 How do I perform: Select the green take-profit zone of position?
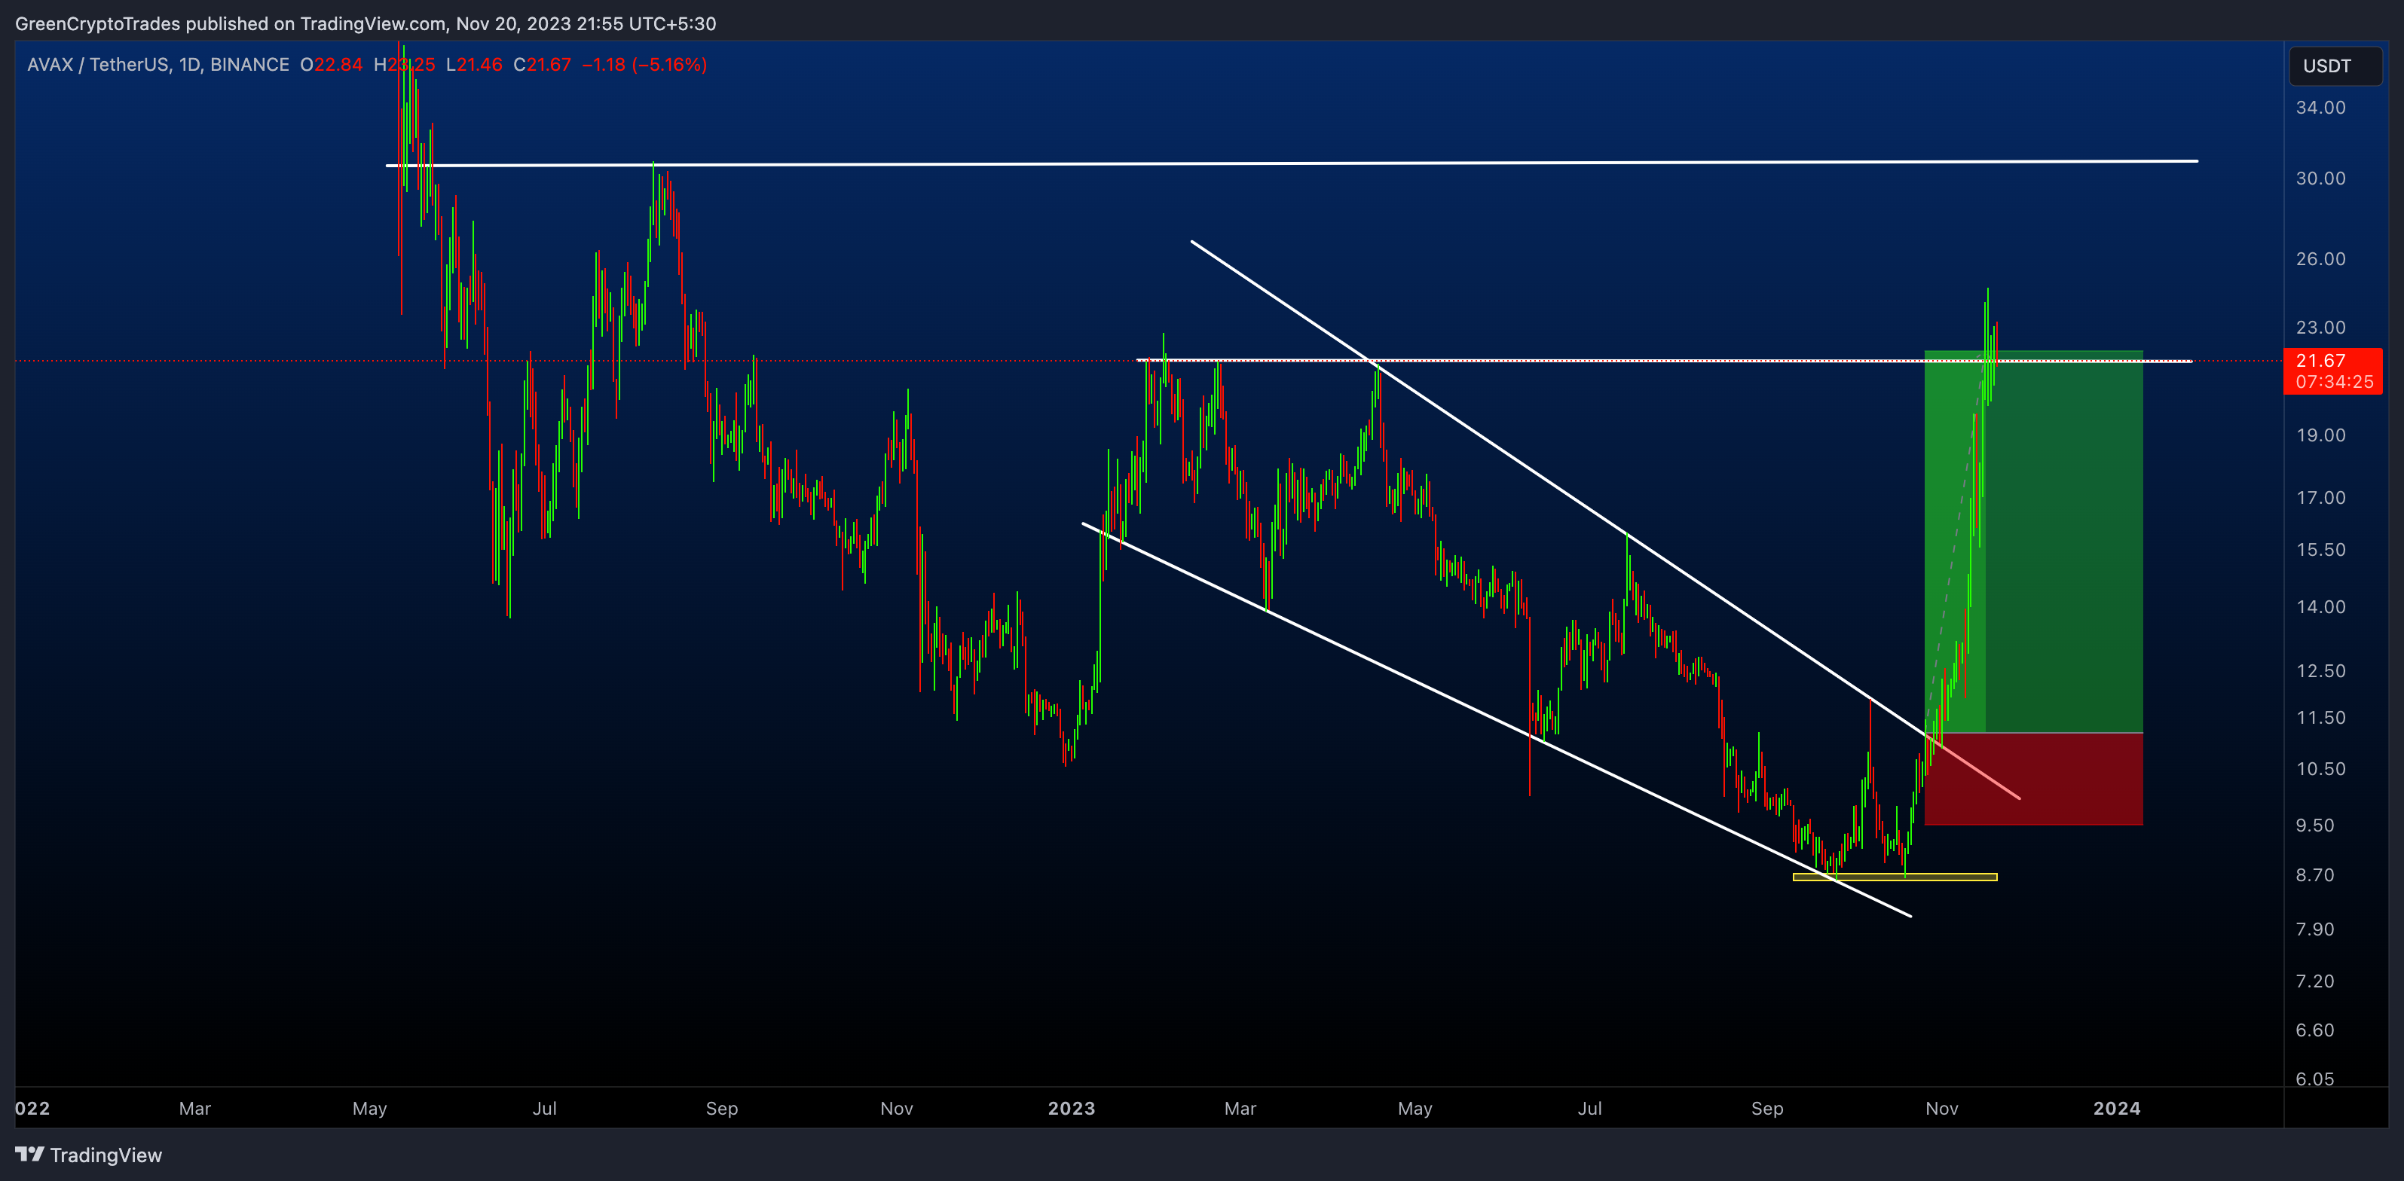2033,542
